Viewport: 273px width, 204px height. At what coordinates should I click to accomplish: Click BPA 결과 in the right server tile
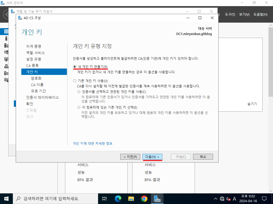click(x=152, y=180)
